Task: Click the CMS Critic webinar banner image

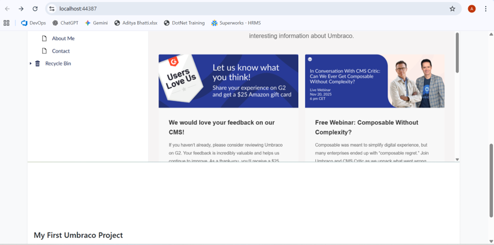Action: [x=374, y=81]
